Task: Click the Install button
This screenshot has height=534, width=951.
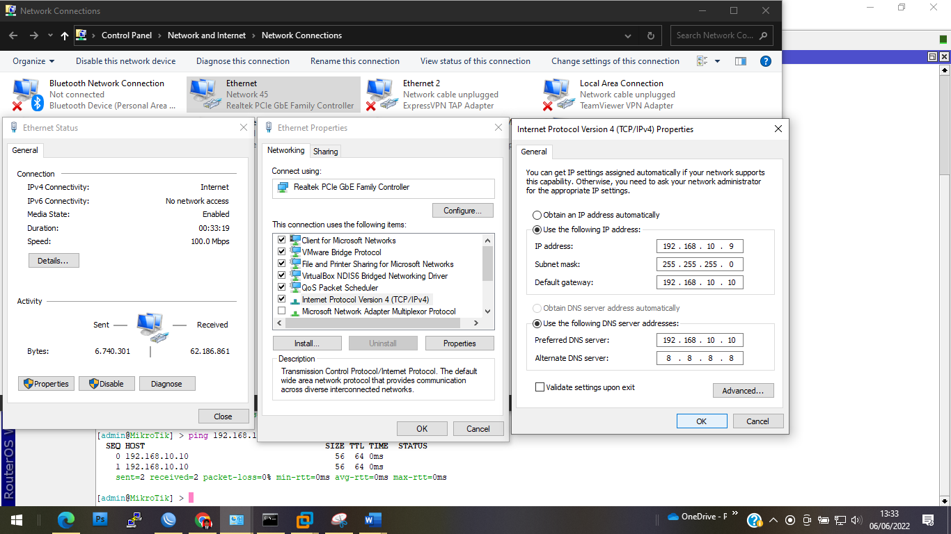Action: [307, 343]
